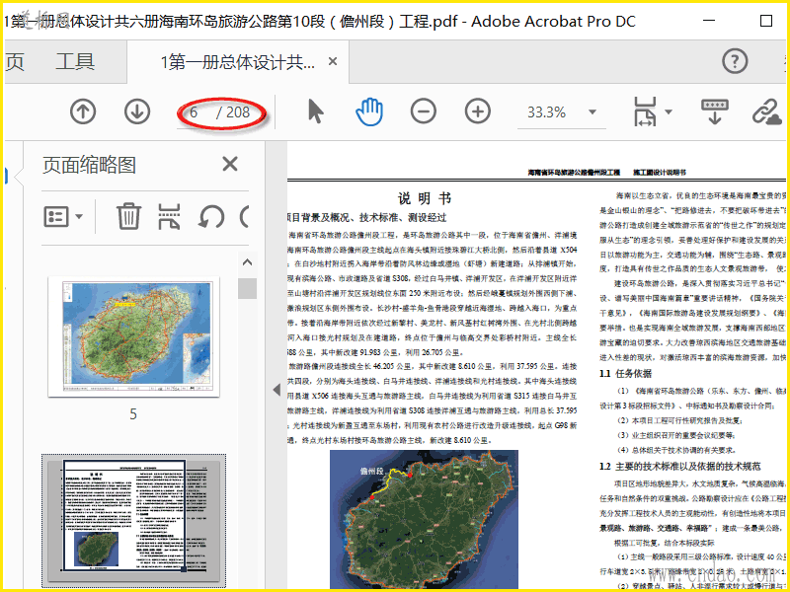Click the scrolling mode keyboard-arrow icon
790x592 pixels.
(714, 111)
